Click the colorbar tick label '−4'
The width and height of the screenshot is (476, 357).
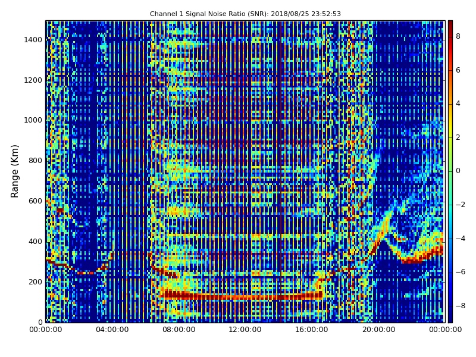(x=461, y=239)
